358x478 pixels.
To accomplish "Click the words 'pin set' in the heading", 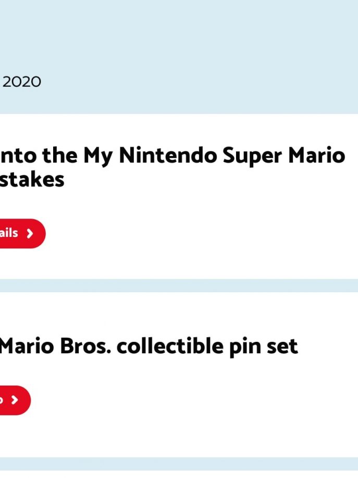I will (264, 347).
